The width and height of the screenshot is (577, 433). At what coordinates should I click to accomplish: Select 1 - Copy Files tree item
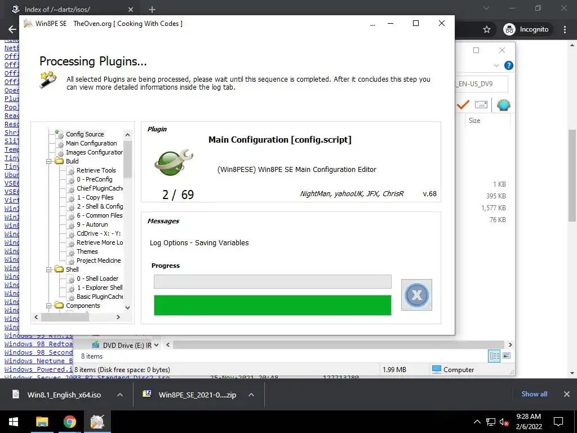tap(95, 197)
